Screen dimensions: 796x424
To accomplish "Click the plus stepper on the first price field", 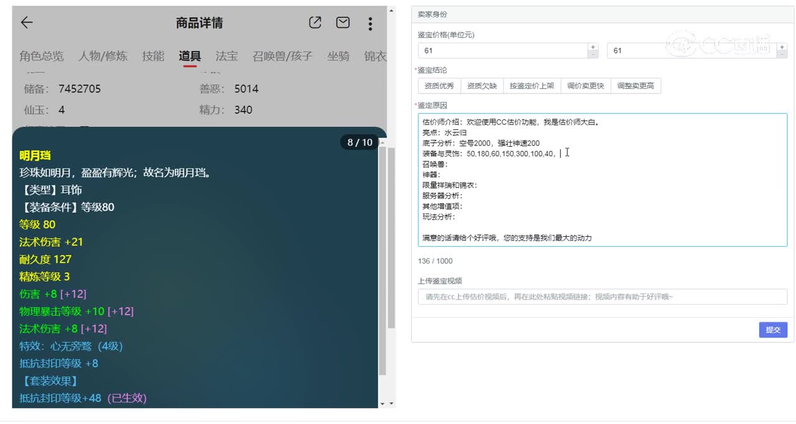I will (593, 47).
